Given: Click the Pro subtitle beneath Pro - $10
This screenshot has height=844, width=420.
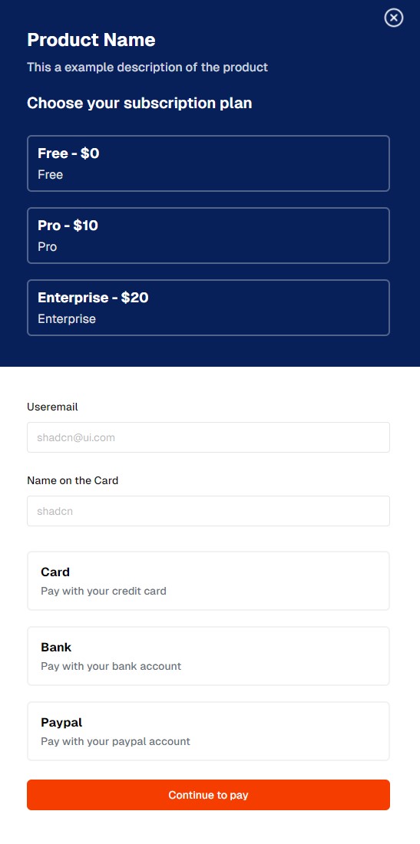Looking at the screenshot, I should (48, 246).
